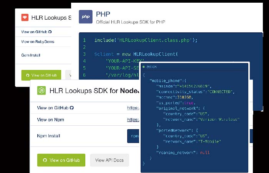Click the green NodeJS logo icon
The width and height of the screenshot is (269, 173).
coord(42,90)
